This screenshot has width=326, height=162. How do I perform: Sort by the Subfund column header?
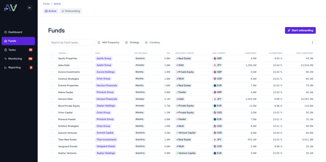click(x=63, y=53)
